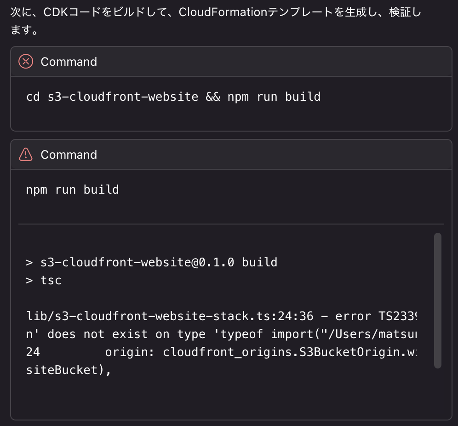458x426 pixels.
Task: Click the '> s3-cloudfront-website@0.1.0 build' output line
Action: 152,262
